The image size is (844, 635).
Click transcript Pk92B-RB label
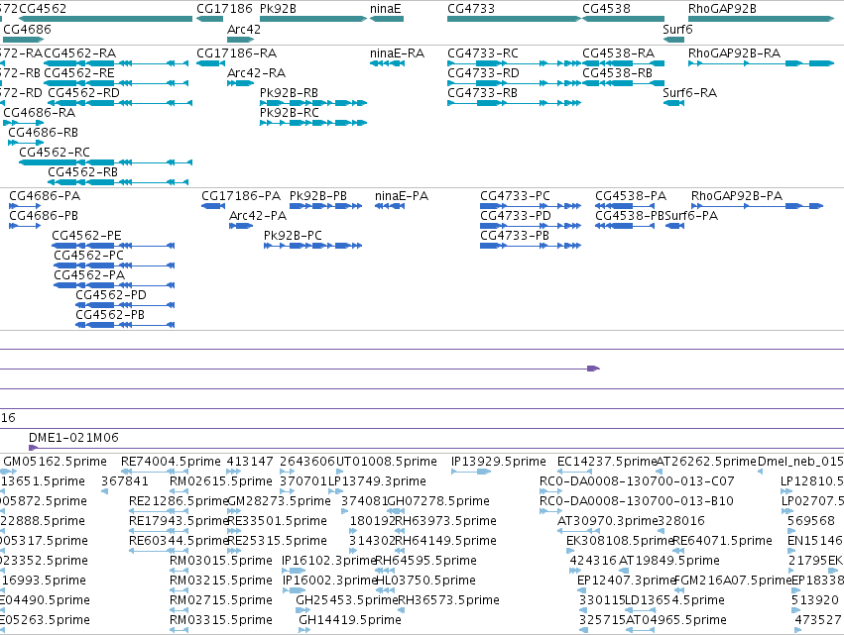[289, 93]
